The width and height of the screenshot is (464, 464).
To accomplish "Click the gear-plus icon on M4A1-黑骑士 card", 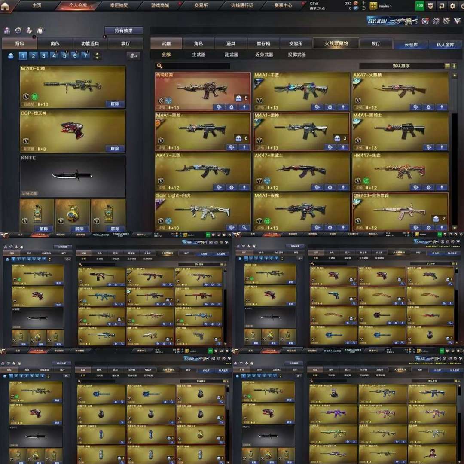I will pos(428,147).
